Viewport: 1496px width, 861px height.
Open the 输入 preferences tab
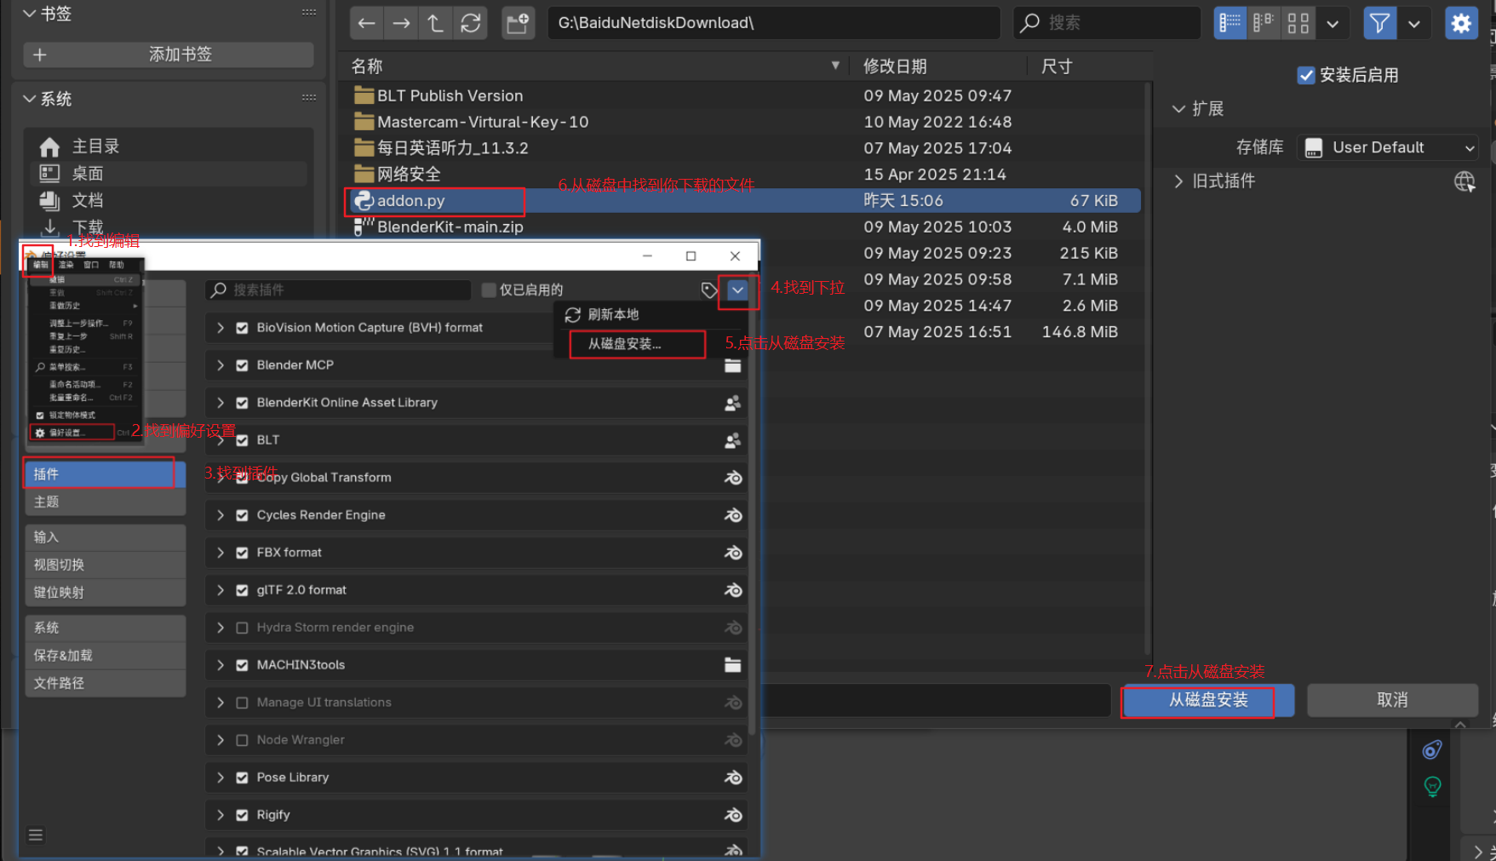click(106, 537)
